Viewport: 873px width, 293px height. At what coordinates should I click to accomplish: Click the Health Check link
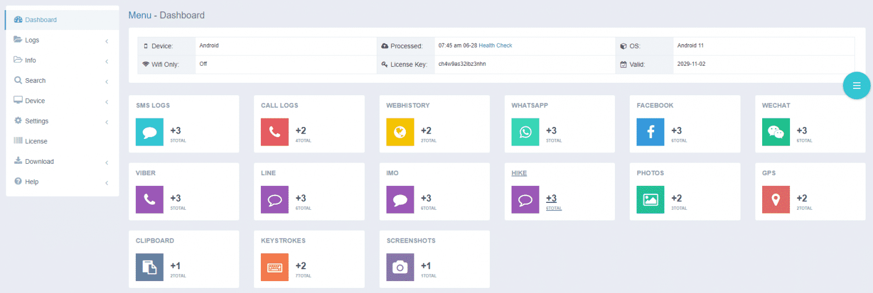(x=495, y=45)
